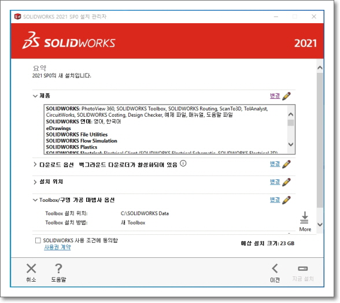Click the More download arrow icon
Image resolution: width=340 pixels, height=303 pixels.
pyautogui.click(x=304, y=218)
